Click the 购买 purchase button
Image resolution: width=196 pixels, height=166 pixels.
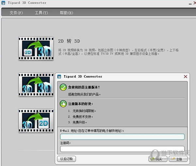[158, 159]
